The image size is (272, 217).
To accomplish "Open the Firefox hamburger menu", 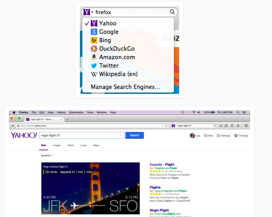I will (246, 126).
